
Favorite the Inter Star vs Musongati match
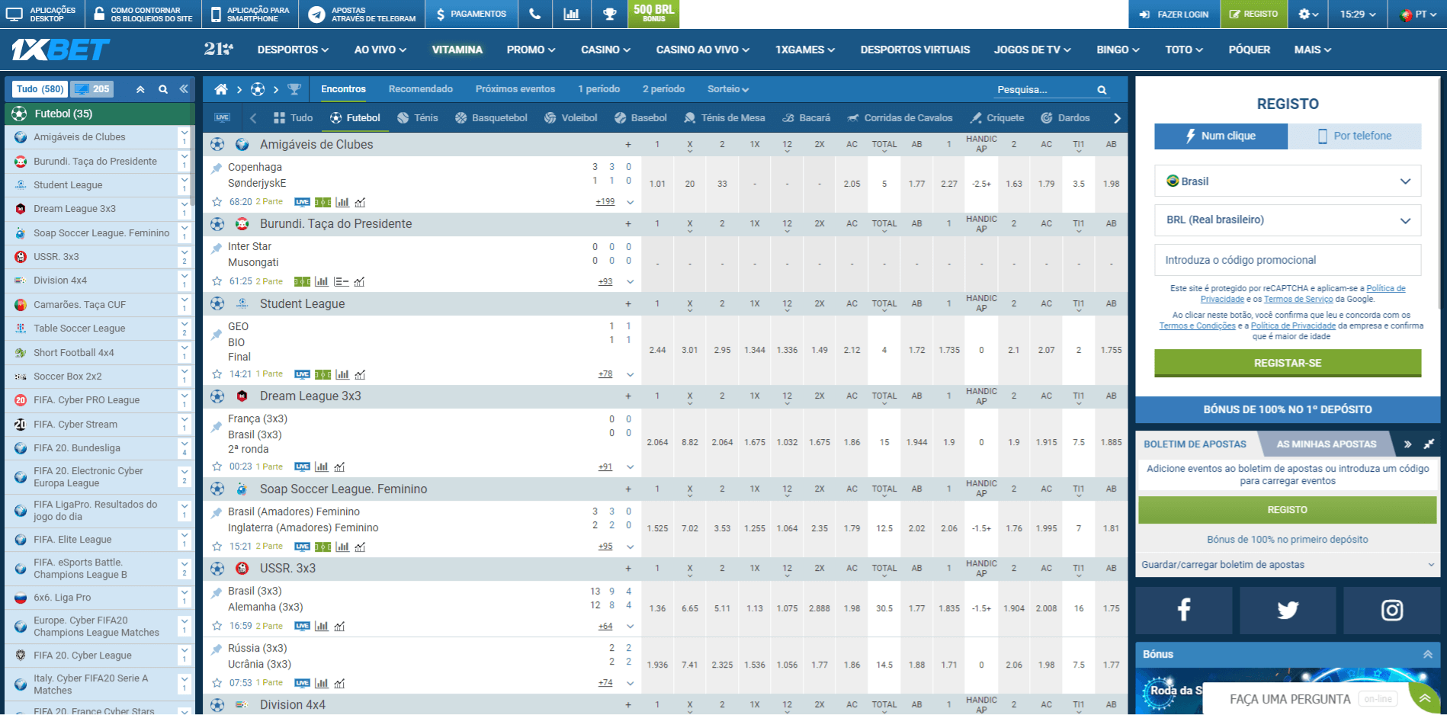(x=217, y=281)
